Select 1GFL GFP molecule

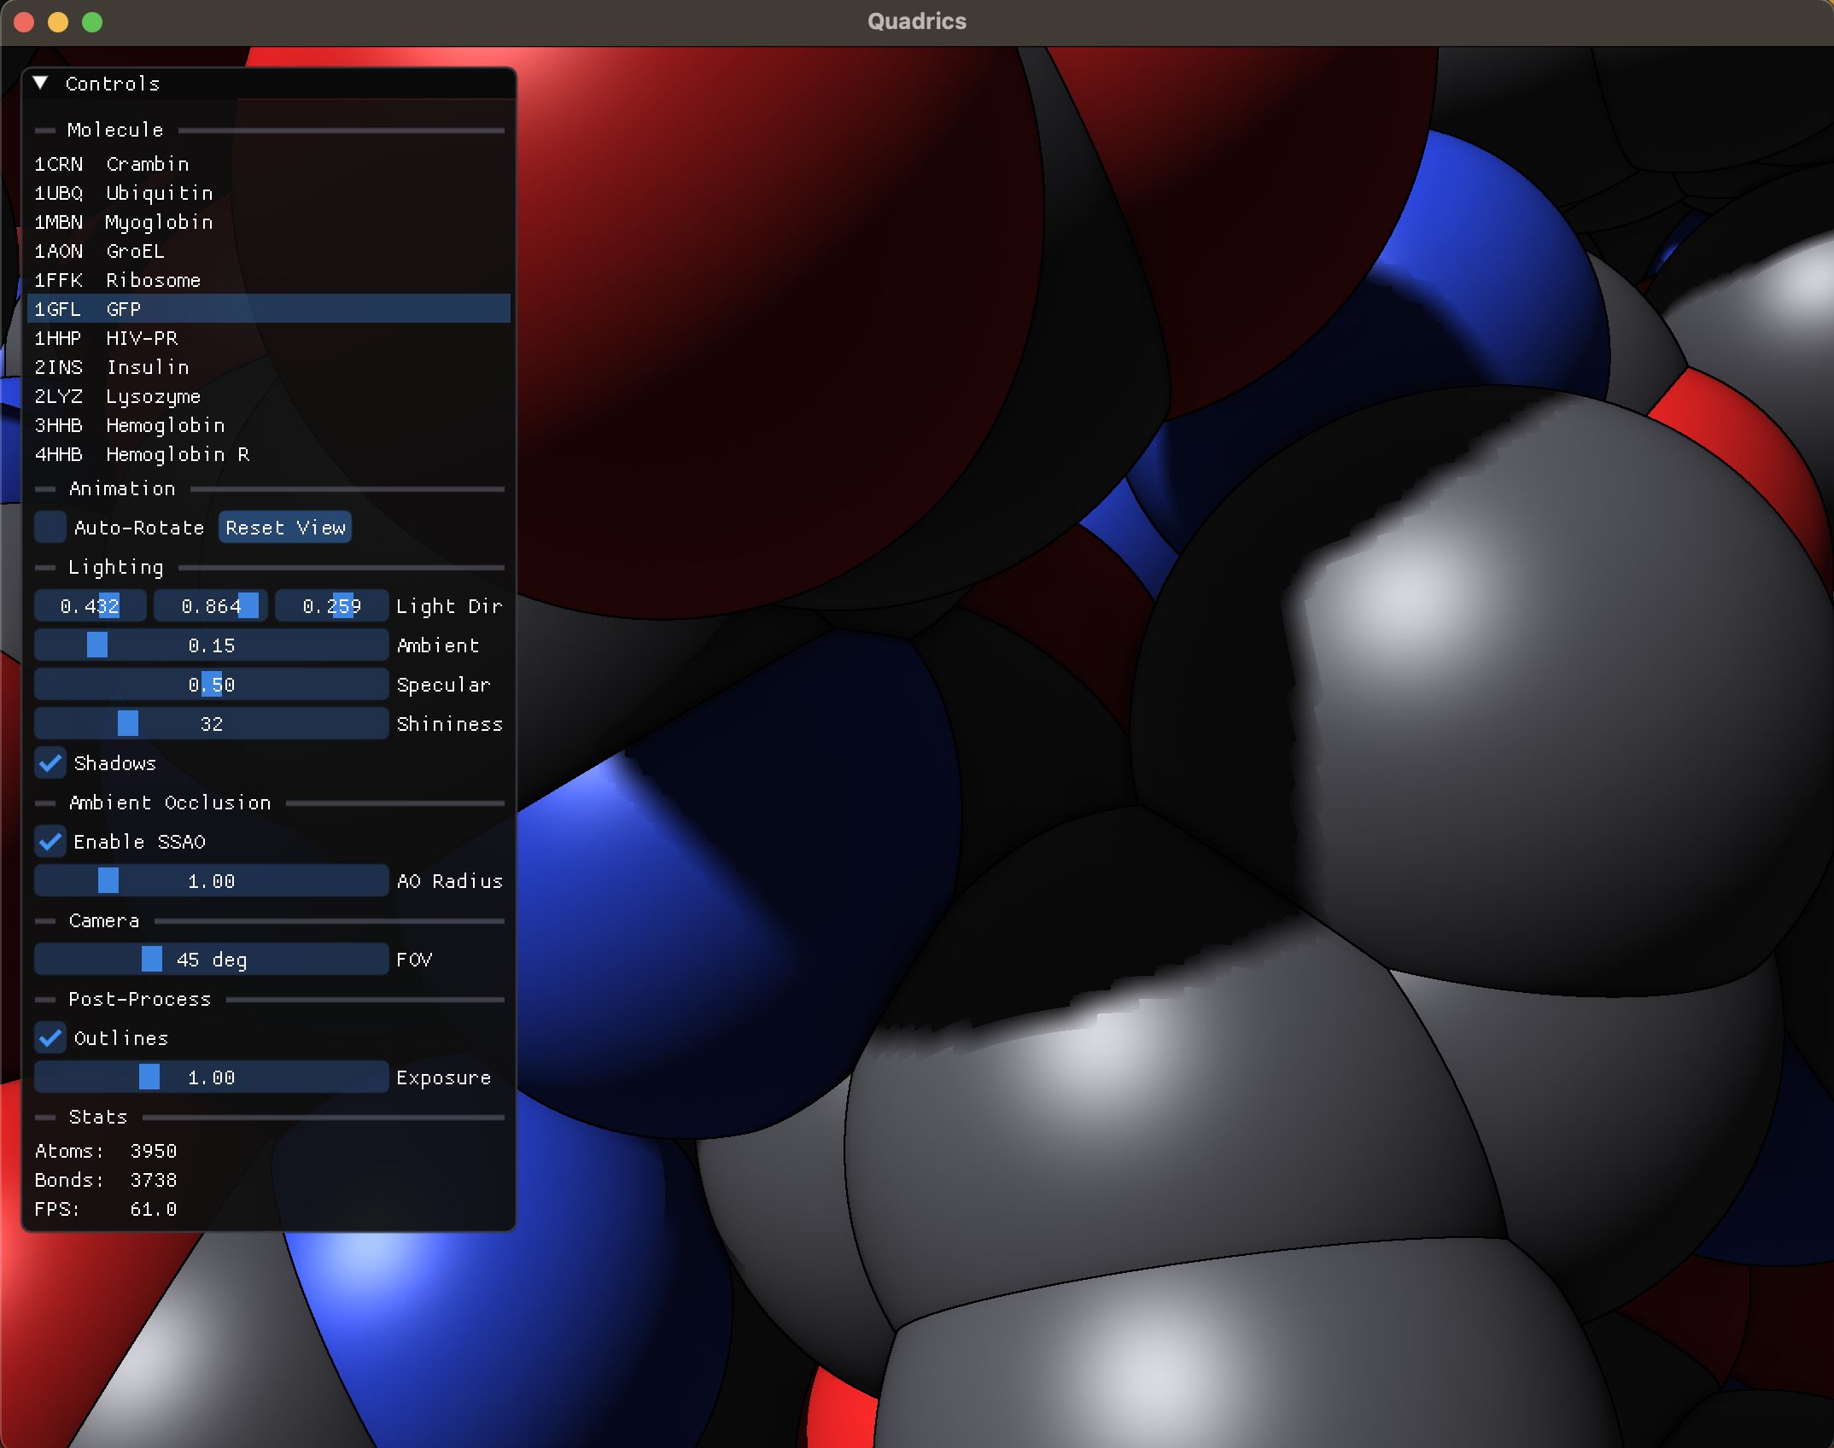click(269, 309)
